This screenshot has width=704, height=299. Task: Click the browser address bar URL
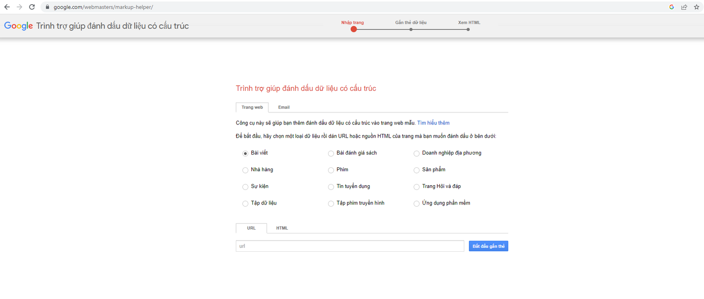[x=103, y=7]
